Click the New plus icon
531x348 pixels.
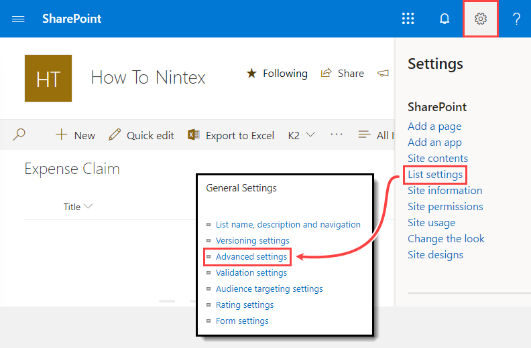click(61, 135)
